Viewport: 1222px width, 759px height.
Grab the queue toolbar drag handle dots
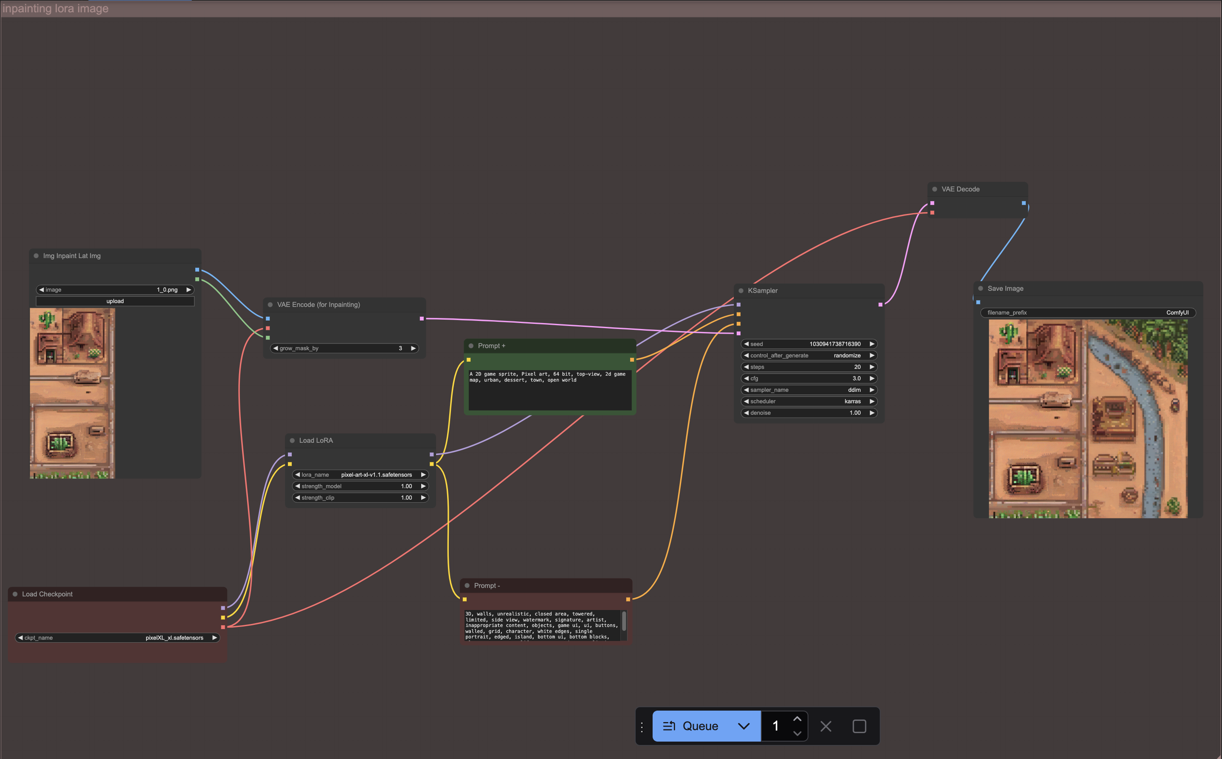tap(642, 726)
